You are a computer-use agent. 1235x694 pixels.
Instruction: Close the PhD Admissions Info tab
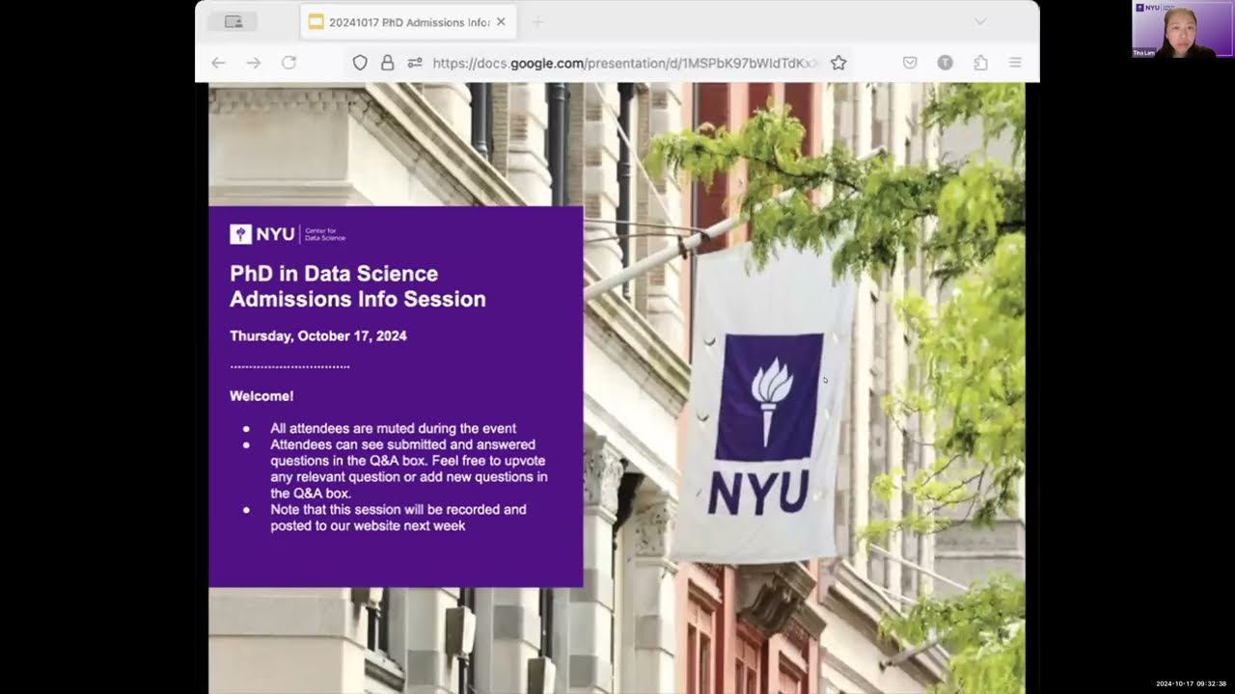coord(501,21)
